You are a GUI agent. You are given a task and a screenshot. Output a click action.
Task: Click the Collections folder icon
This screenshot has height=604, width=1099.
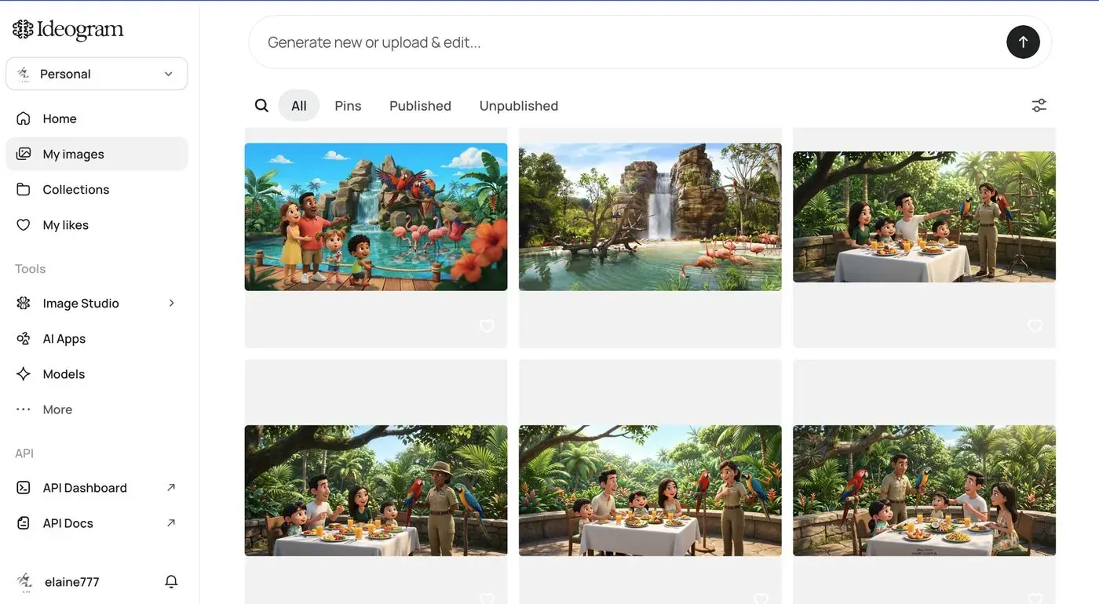click(x=24, y=189)
